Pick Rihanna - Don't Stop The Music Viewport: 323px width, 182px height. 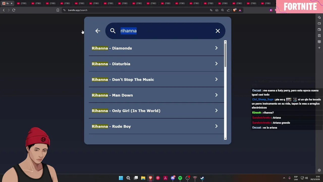point(156,79)
